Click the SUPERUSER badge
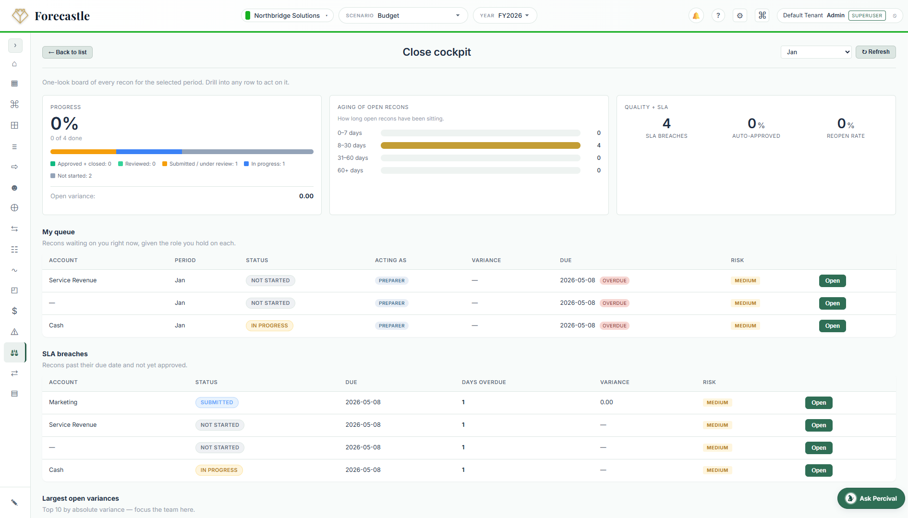This screenshot has height=518, width=908. tap(867, 15)
